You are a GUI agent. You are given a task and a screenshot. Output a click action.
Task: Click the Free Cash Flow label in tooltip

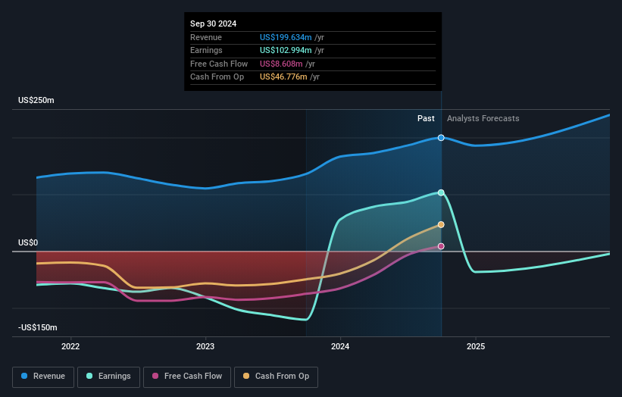pyautogui.click(x=219, y=64)
